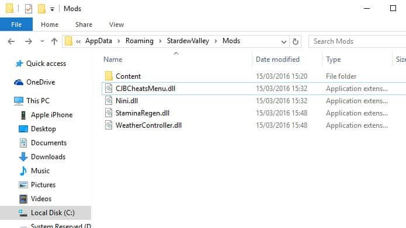Refresh the Mods folder view
This screenshot has width=406, height=228.
click(295, 41)
